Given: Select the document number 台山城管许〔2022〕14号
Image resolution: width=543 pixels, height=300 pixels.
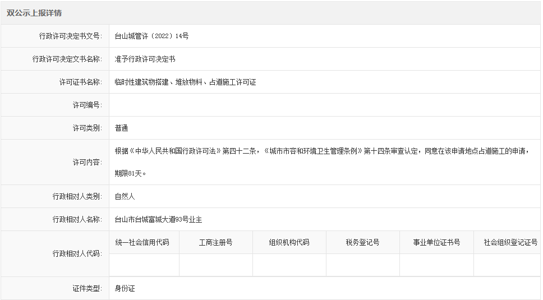Looking at the screenshot, I should [x=151, y=36].
